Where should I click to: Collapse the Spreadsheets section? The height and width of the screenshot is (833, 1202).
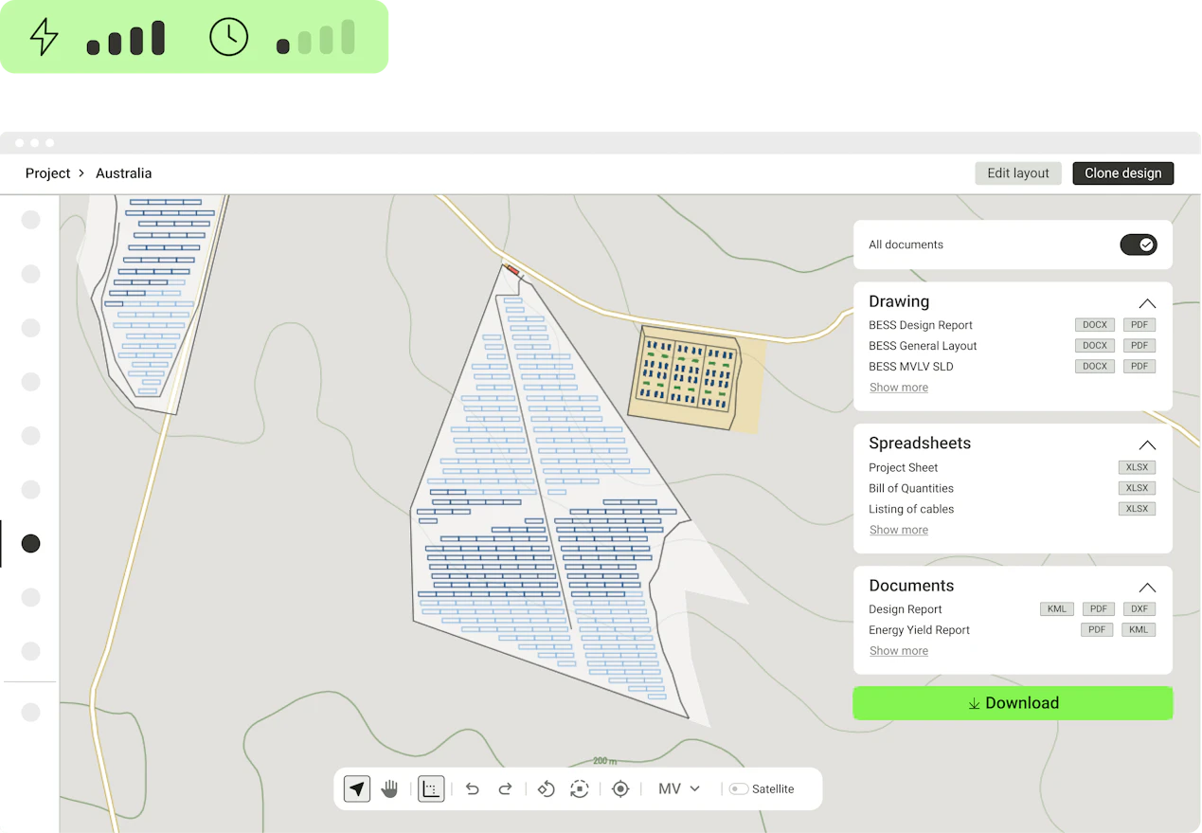tap(1147, 444)
